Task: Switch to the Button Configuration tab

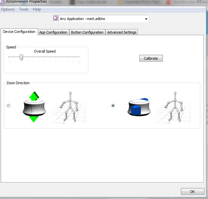Action: [87, 32]
